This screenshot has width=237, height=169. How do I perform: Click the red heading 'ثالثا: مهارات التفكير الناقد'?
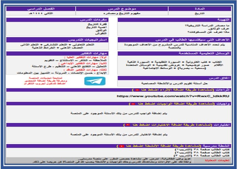[x=85, y=70]
